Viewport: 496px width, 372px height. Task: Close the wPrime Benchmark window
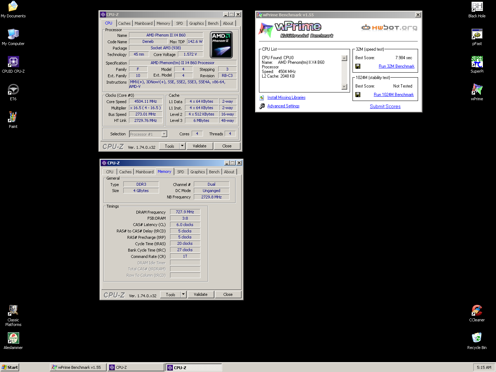418,15
